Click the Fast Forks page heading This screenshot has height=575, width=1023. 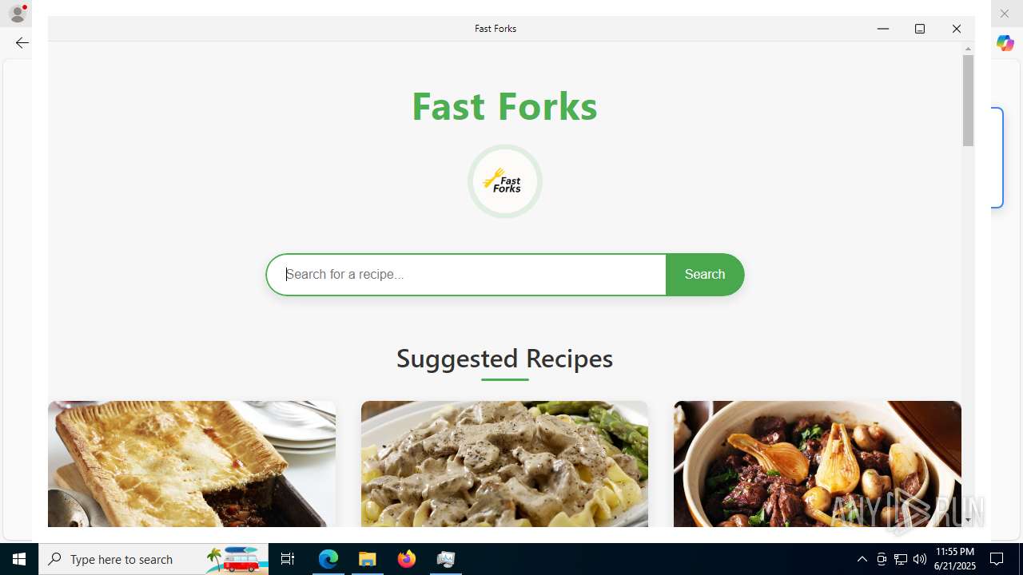504,105
